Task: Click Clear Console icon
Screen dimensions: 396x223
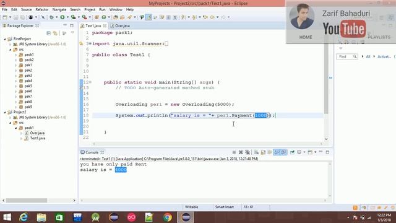Action: pos(256,152)
